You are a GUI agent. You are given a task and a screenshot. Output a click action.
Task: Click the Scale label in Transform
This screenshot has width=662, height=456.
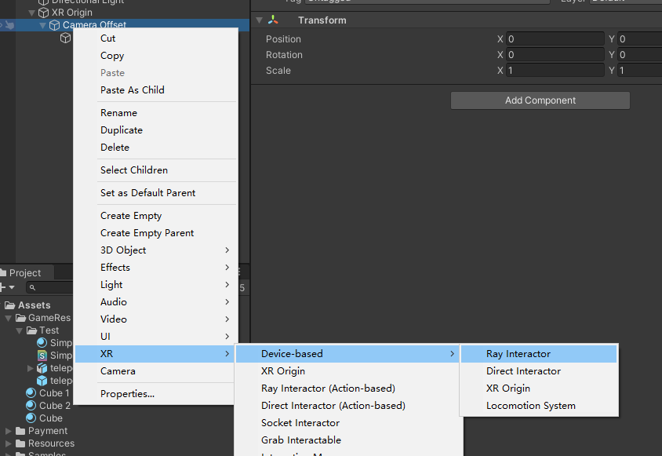click(x=278, y=71)
